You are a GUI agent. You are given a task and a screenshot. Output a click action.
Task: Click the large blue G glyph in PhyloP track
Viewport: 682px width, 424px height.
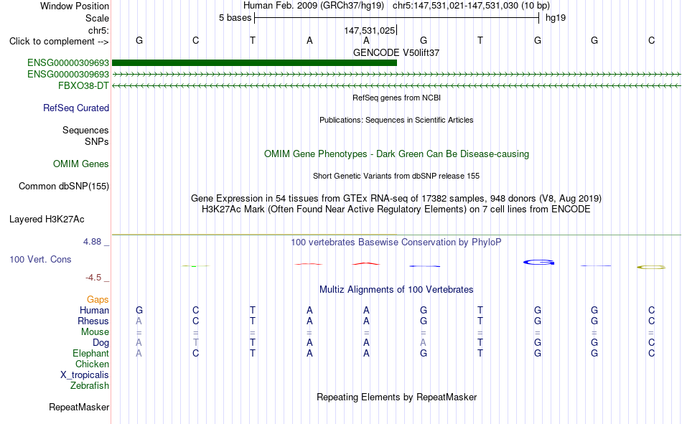point(538,263)
